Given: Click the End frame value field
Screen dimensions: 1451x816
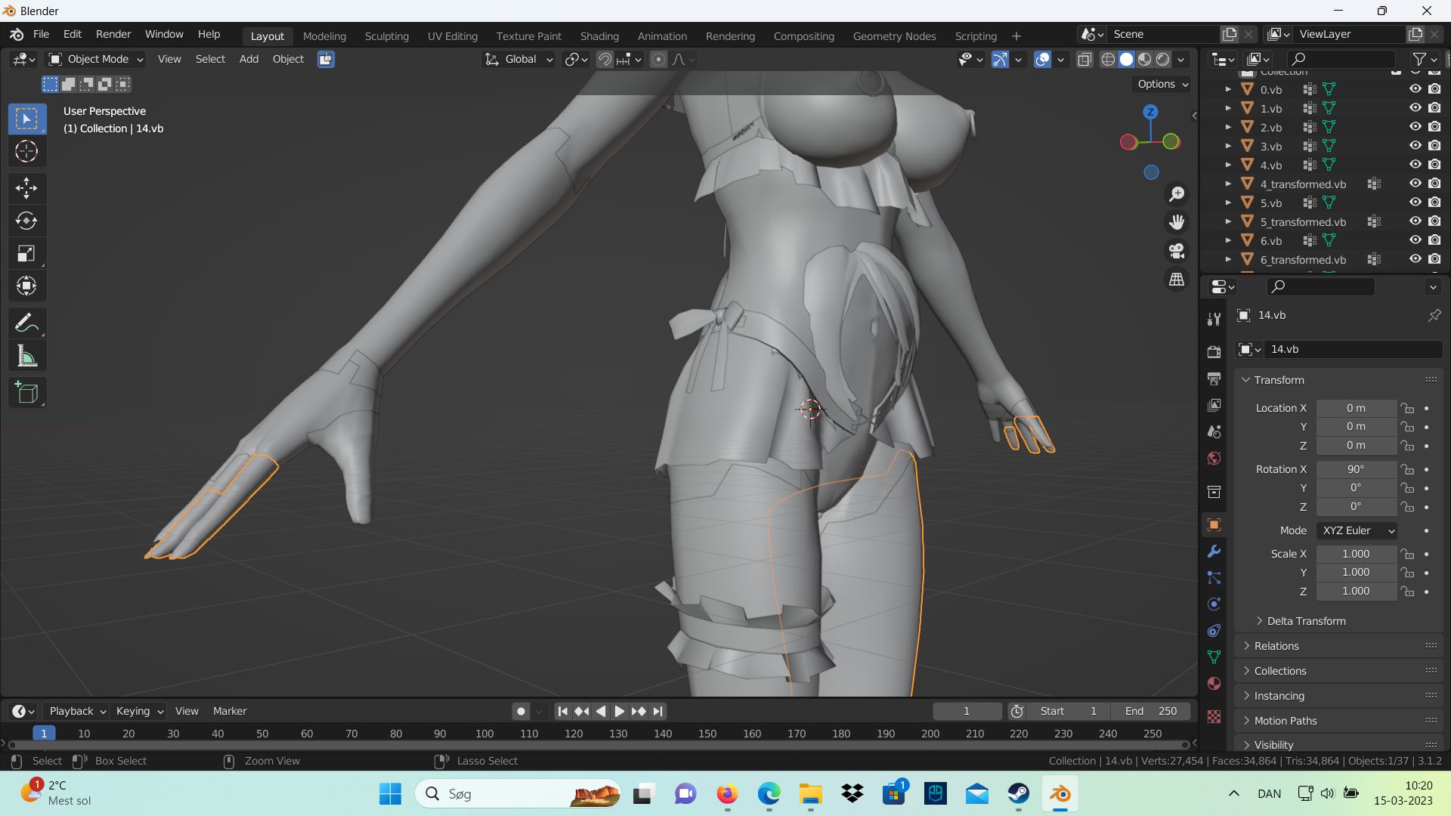Looking at the screenshot, I should [x=1150, y=712].
